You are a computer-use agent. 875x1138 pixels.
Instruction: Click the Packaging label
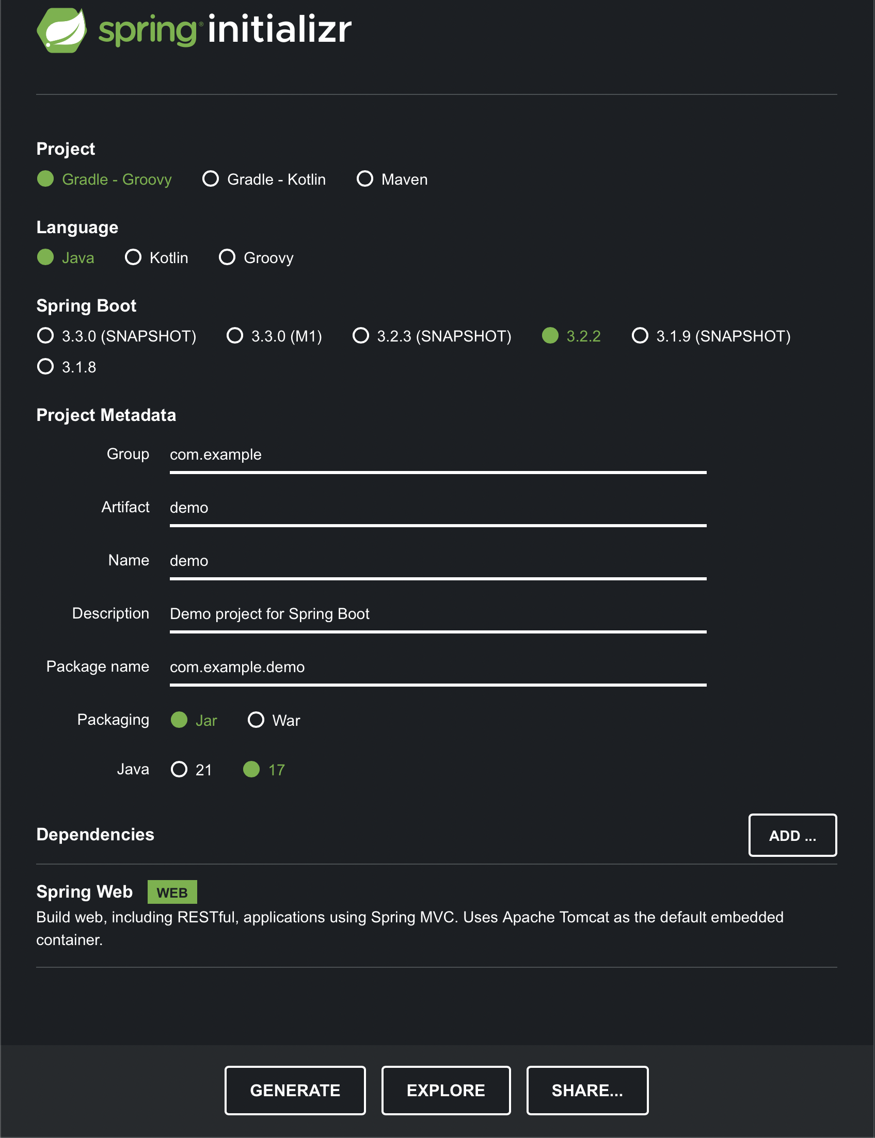113,720
